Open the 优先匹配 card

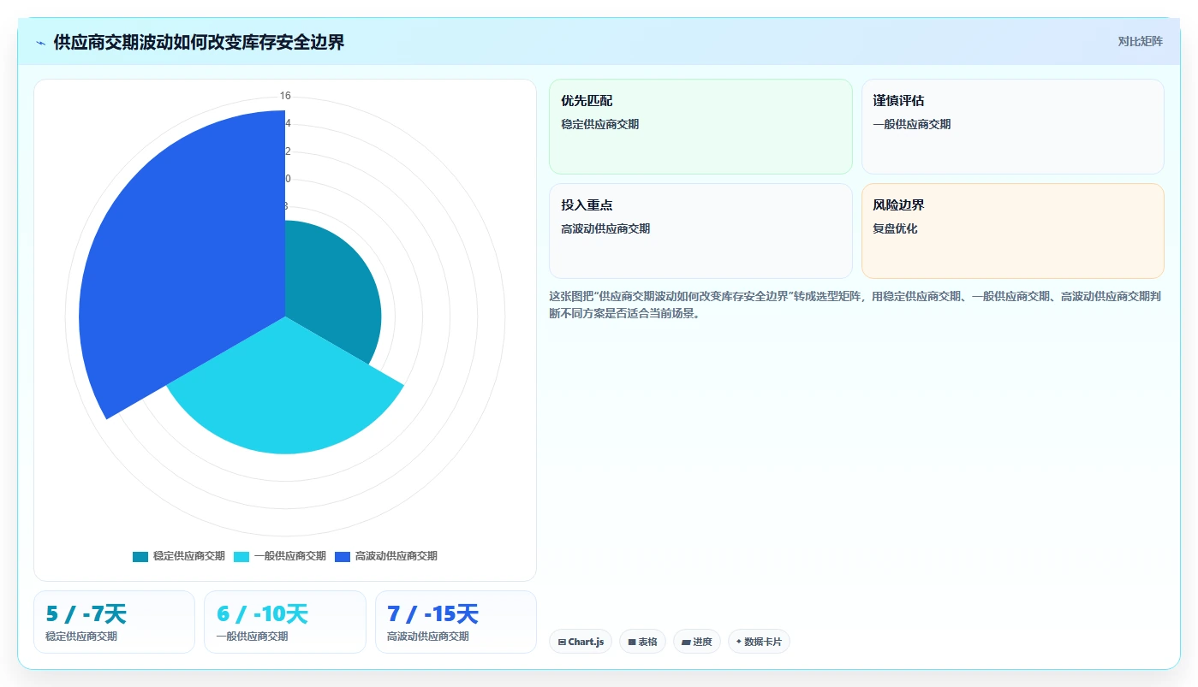[700, 127]
